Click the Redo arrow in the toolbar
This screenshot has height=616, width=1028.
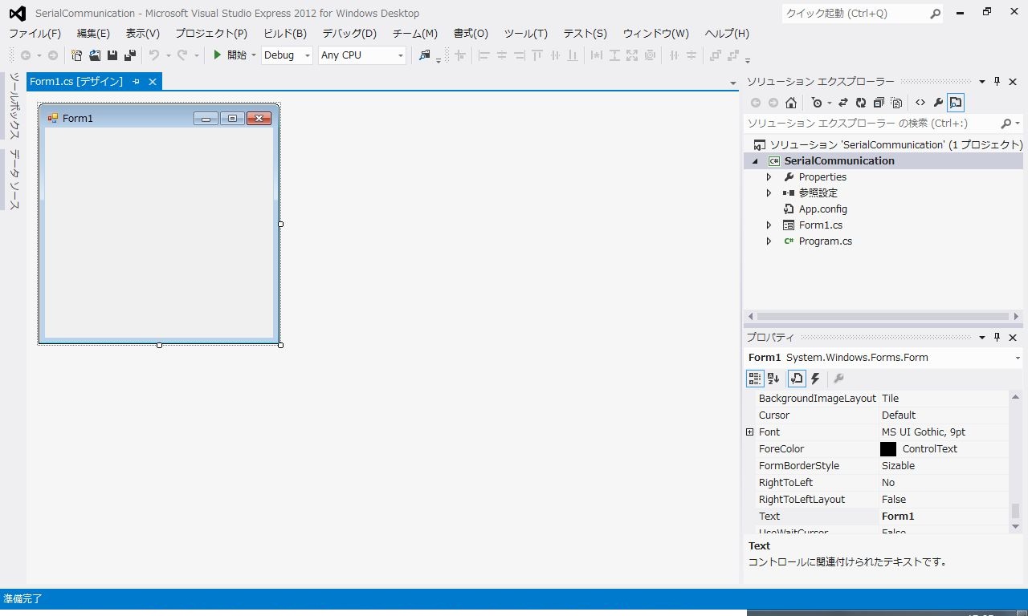pos(182,55)
